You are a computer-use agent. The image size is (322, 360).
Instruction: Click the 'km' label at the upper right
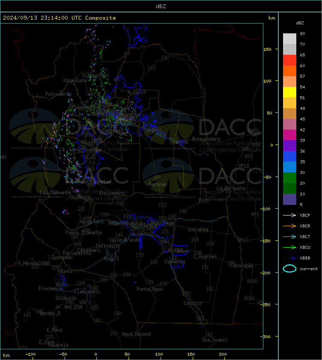tap(271, 18)
